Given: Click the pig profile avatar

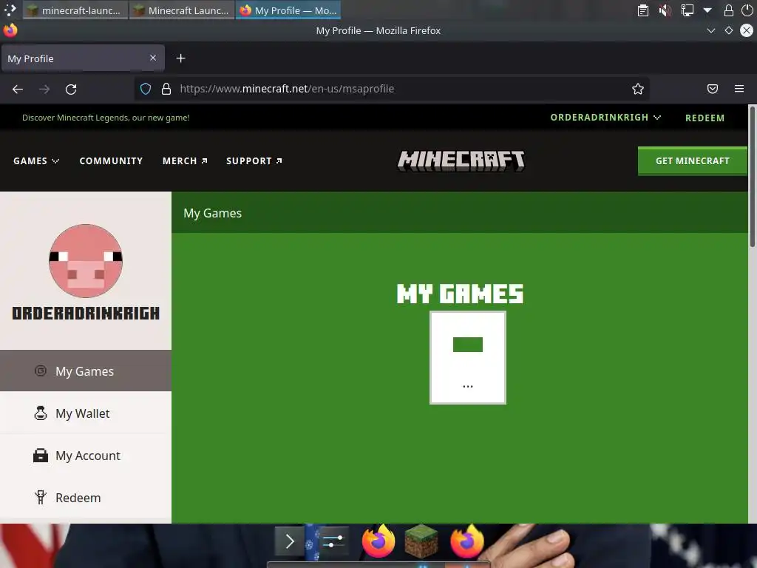Looking at the screenshot, I should point(86,261).
